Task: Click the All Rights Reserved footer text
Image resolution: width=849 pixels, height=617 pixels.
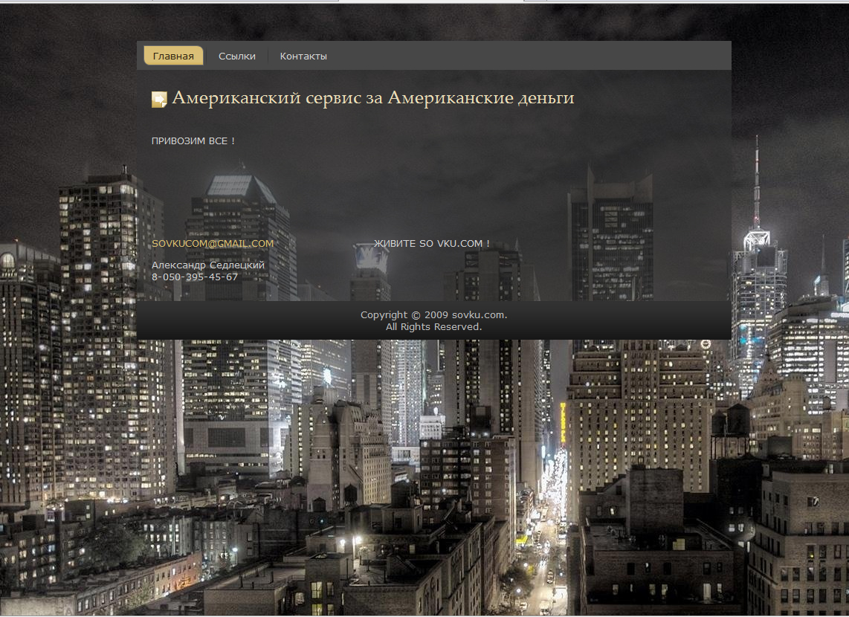Action: 433,326
